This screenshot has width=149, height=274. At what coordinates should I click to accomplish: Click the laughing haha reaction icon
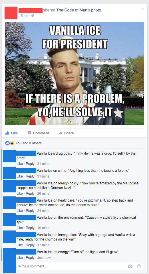pyautogui.click(x=12, y=143)
